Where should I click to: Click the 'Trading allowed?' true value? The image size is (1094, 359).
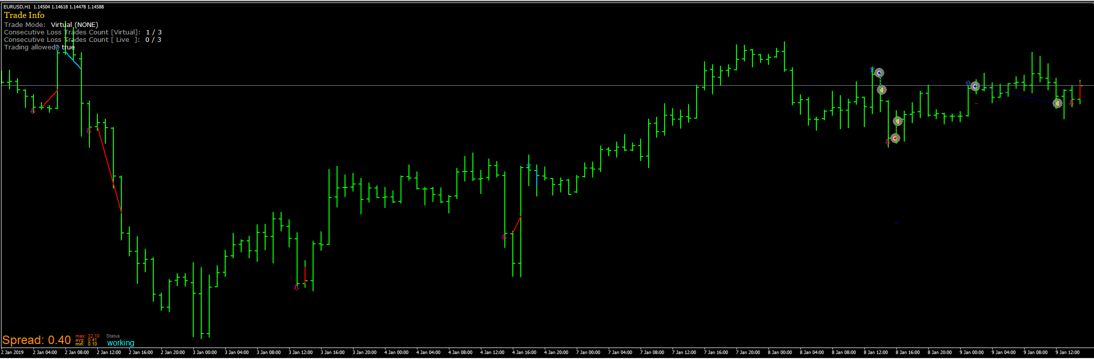coord(68,47)
